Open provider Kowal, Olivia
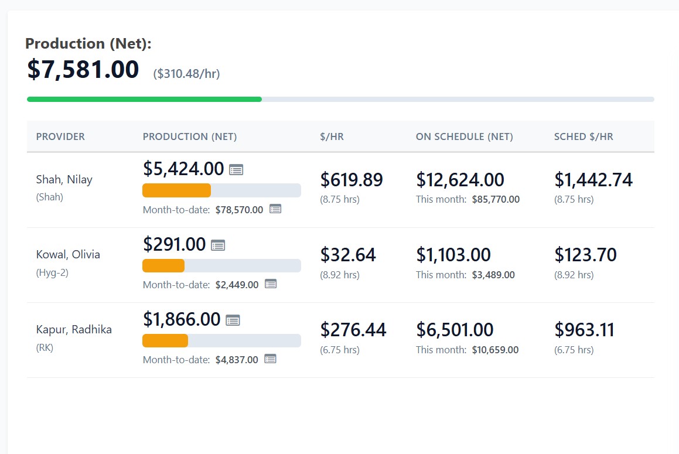The height and width of the screenshot is (454, 679). pyautogui.click(x=68, y=254)
